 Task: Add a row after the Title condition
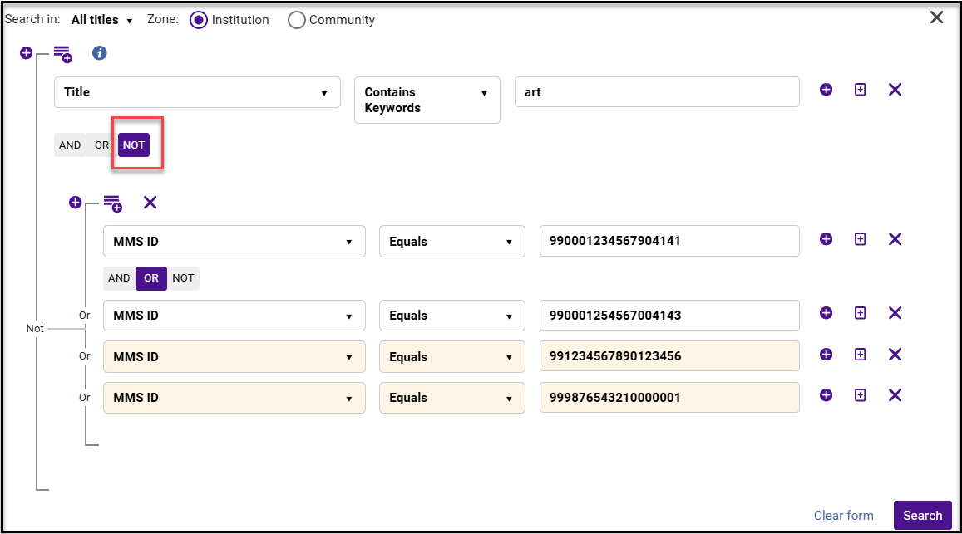826,90
